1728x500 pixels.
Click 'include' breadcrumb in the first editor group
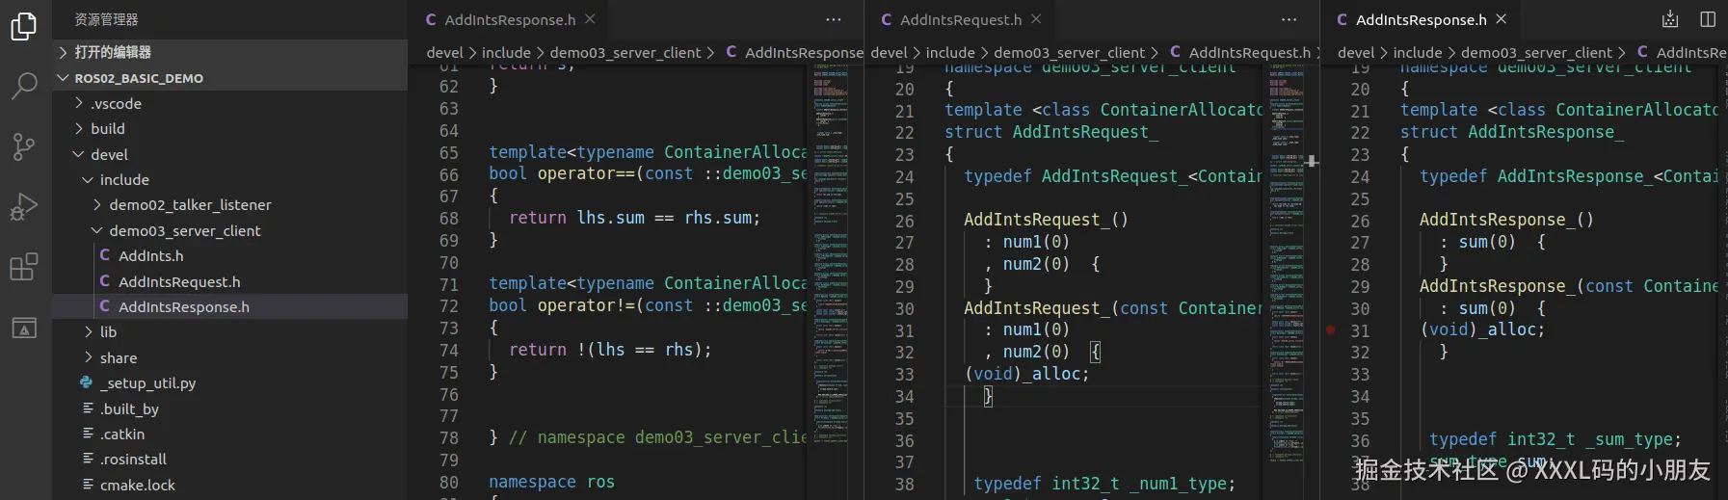pos(506,52)
